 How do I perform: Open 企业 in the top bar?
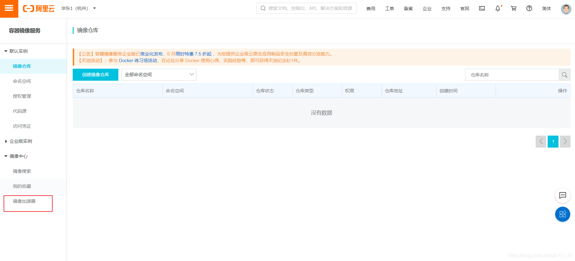pos(427,8)
